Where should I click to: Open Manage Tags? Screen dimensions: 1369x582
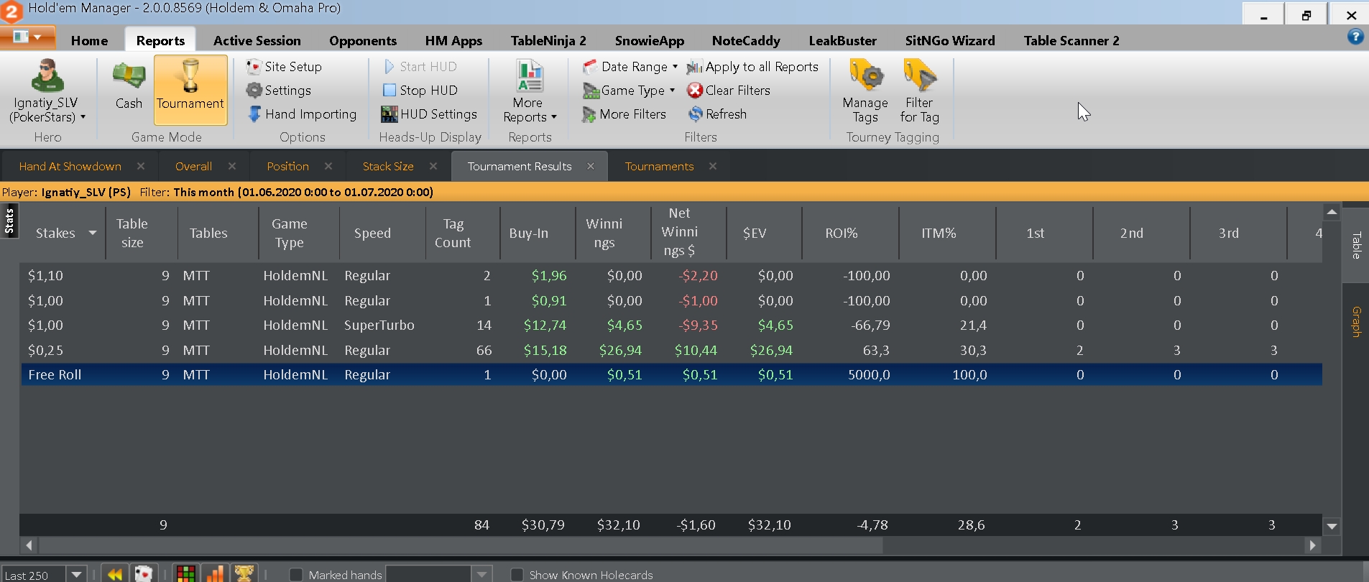click(x=865, y=92)
